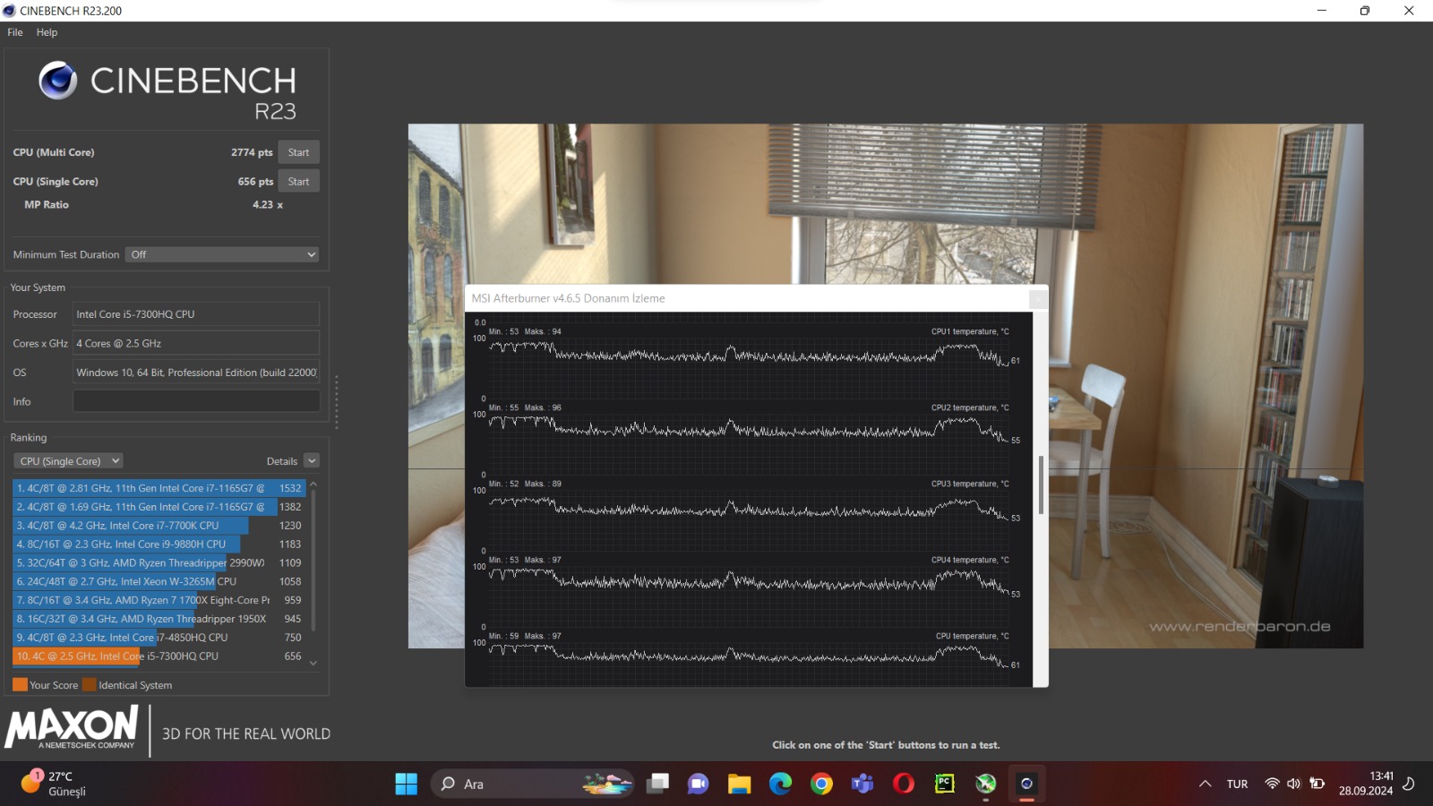
Task: Open the clock showing 13:41
Action: [1366, 784]
